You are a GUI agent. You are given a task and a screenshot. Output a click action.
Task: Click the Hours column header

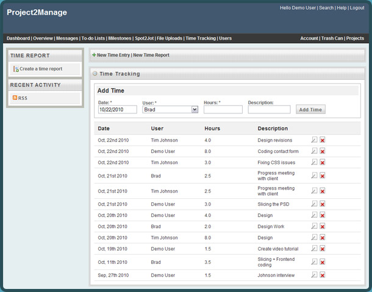tap(212, 129)
